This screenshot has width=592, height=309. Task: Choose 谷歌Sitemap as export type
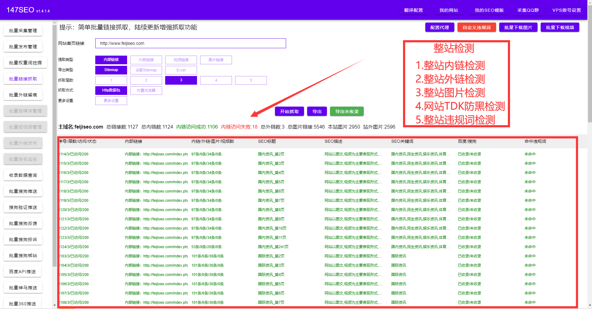[x=146, y=70]
